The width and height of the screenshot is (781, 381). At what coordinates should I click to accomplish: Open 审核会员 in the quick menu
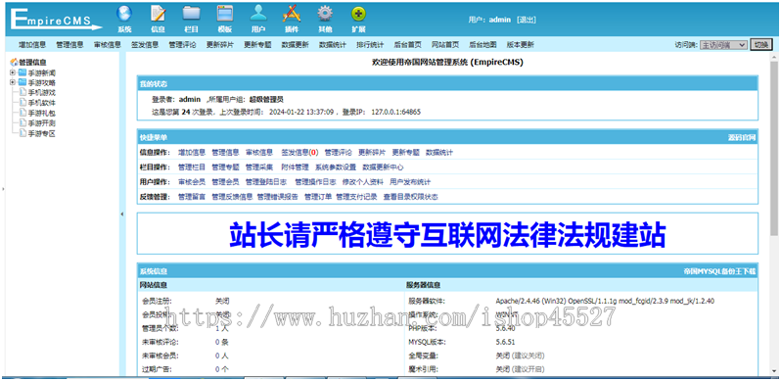[192, 182]
